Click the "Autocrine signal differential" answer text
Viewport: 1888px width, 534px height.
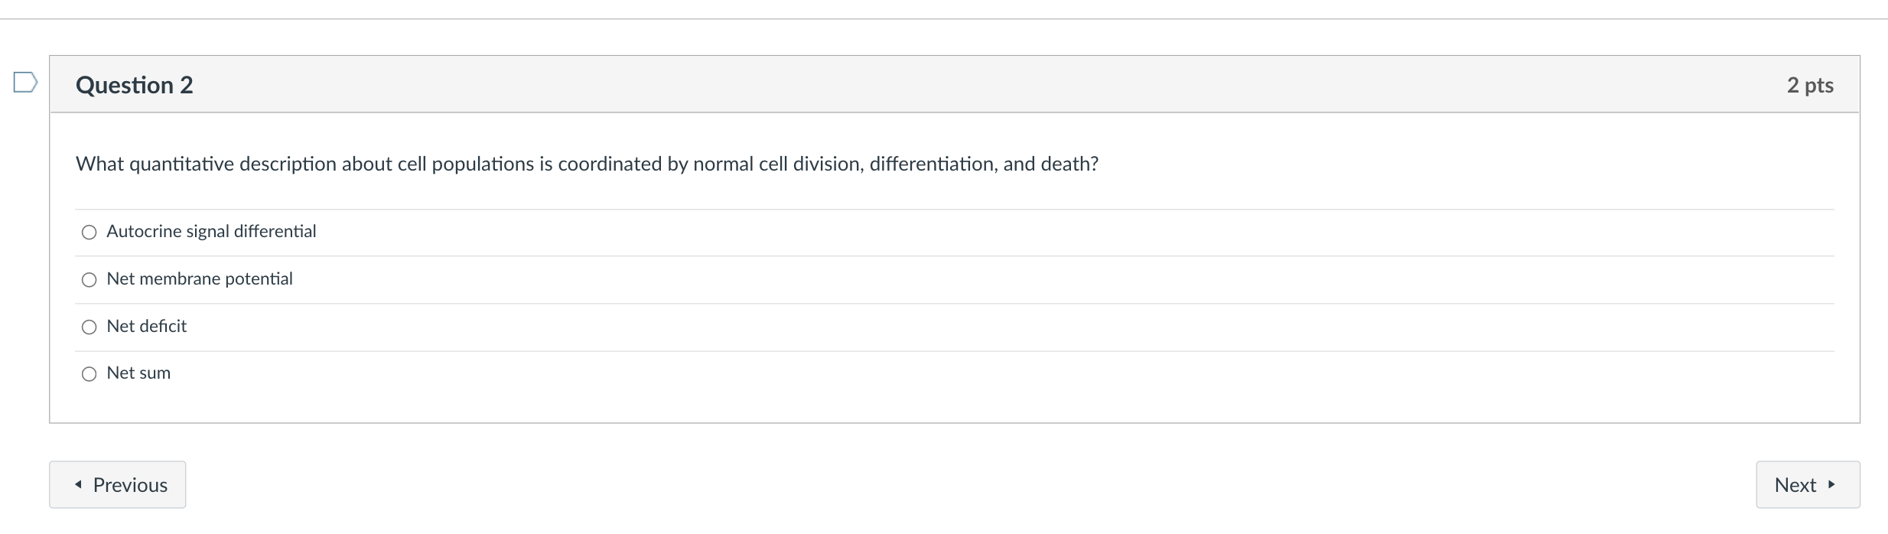click(211, 232)
